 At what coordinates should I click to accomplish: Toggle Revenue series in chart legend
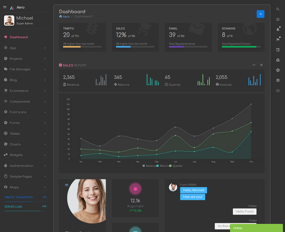click(149, 166)
